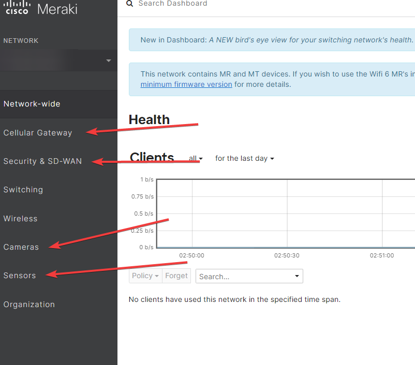
Task: Open the Wireless menu
Action: click(20, 219)
